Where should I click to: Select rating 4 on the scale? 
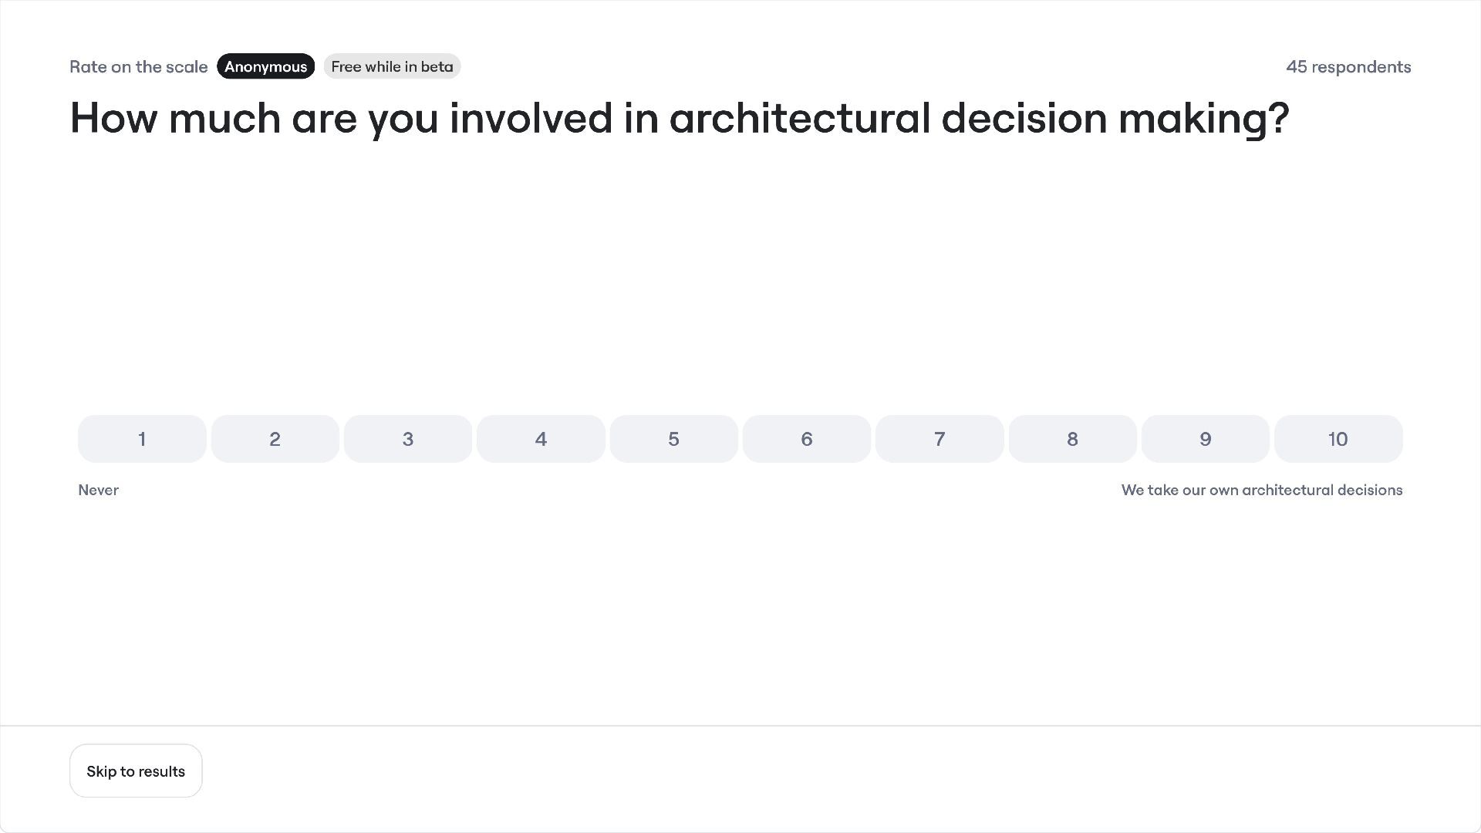[541, 439]
